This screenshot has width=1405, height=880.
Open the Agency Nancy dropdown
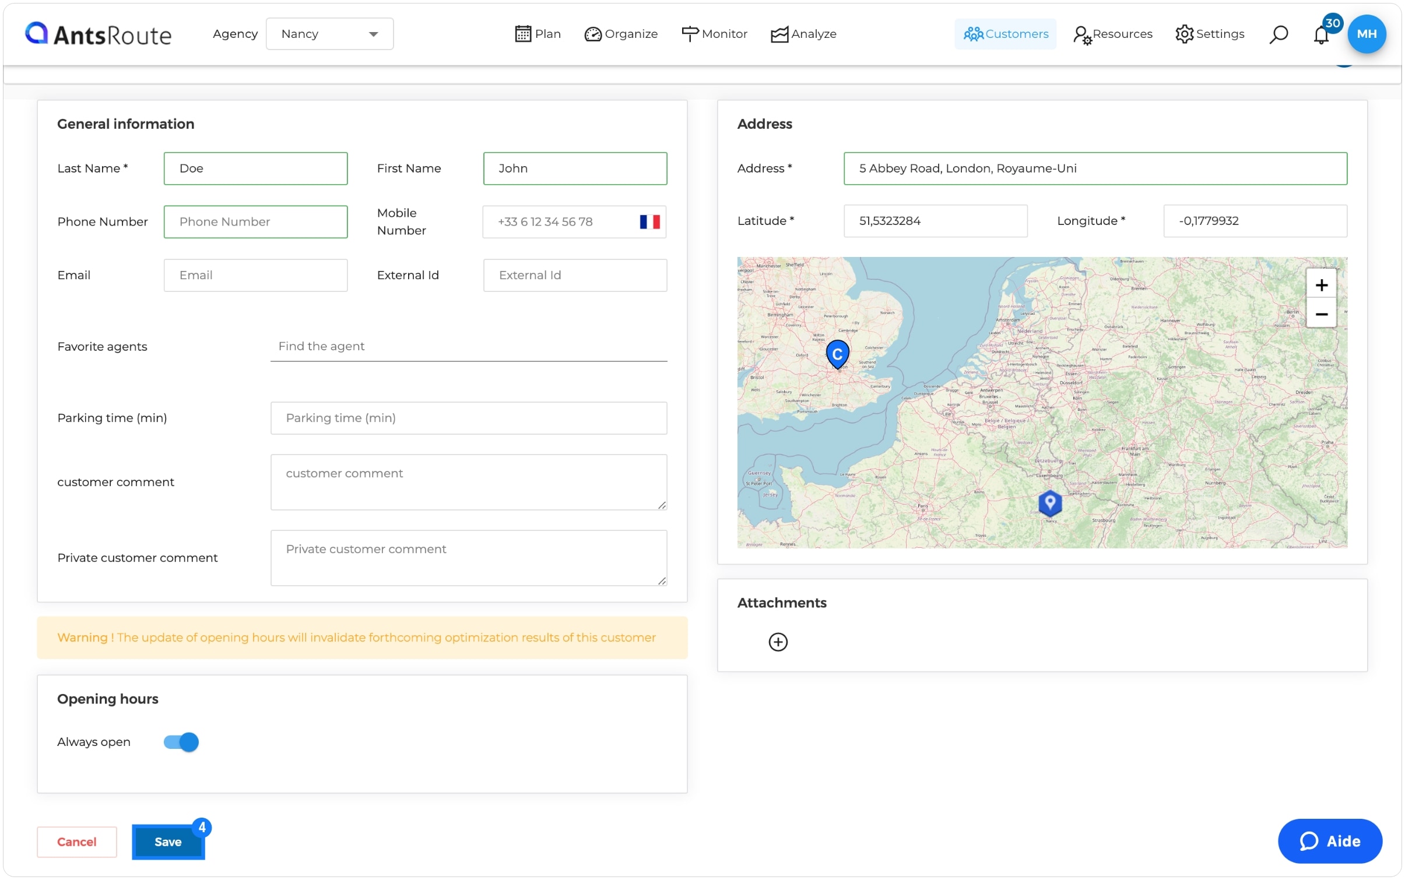click(x=329, y=34)
